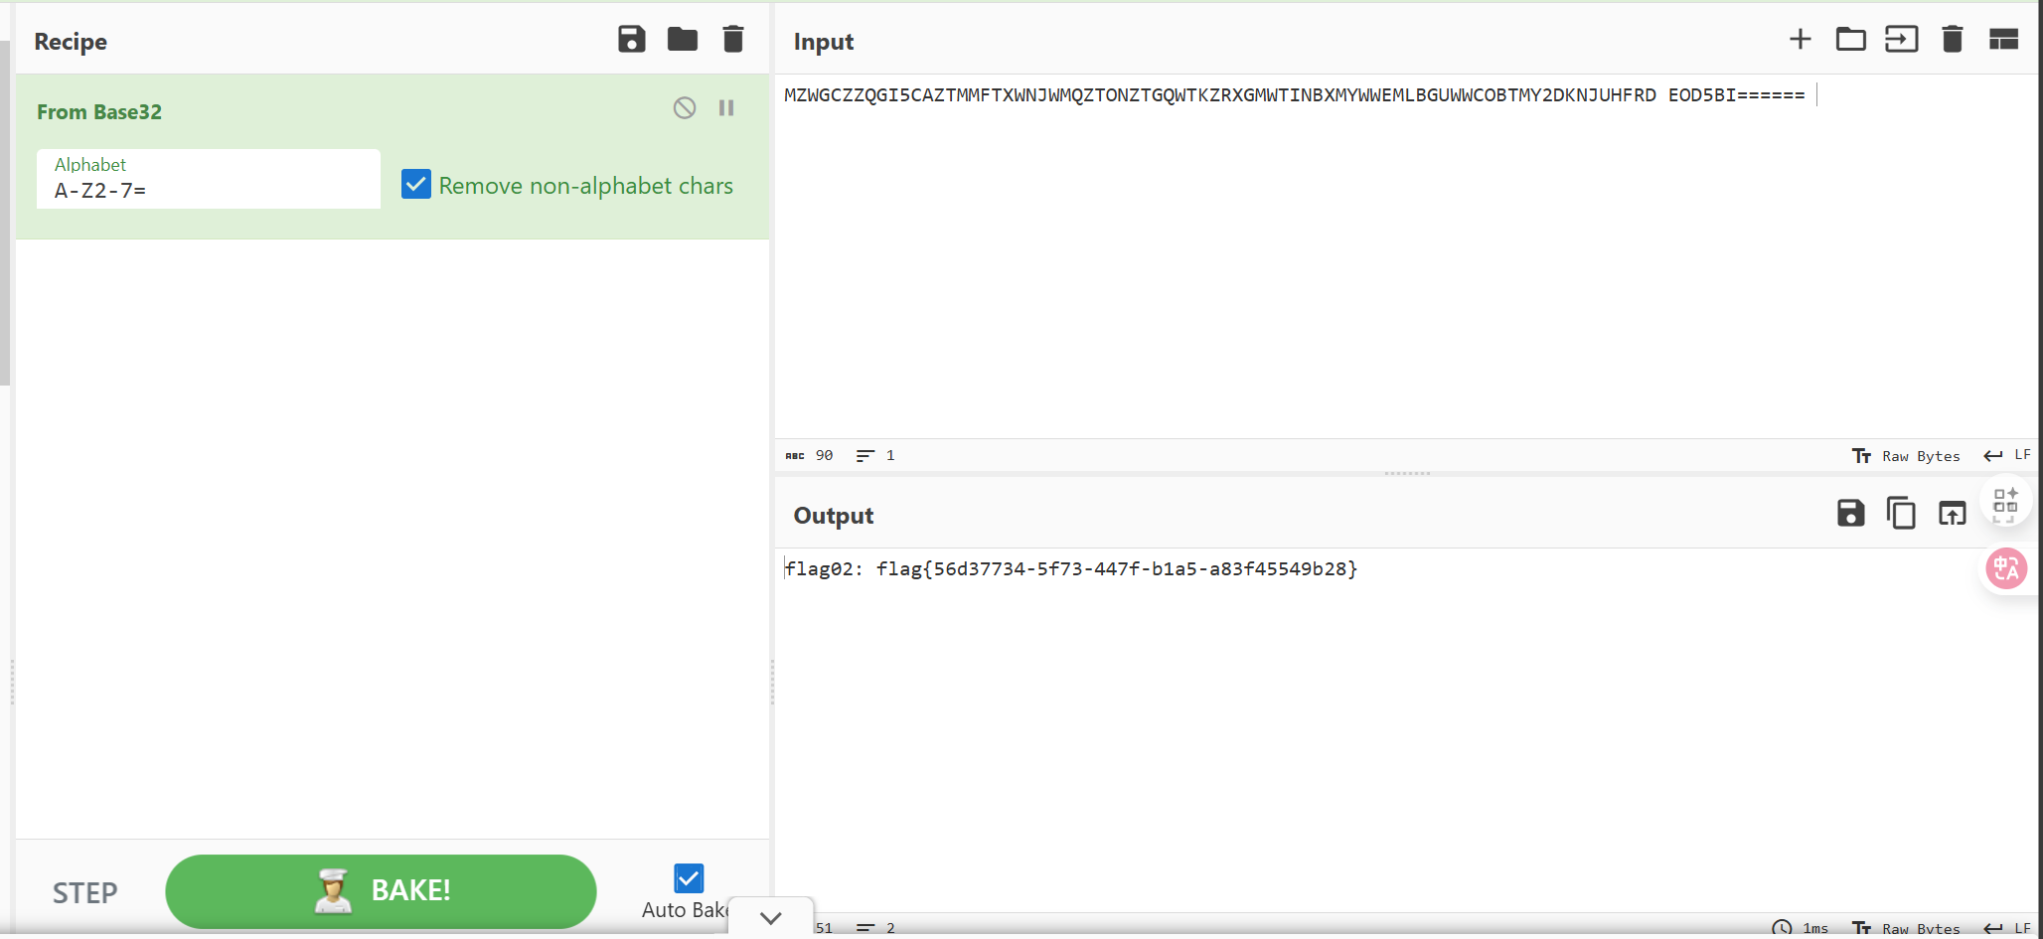Image resolution: width=2043 pixels, height=939 pixels.
Task: Click inside the Base32 input text
Action: point(1294,95)
